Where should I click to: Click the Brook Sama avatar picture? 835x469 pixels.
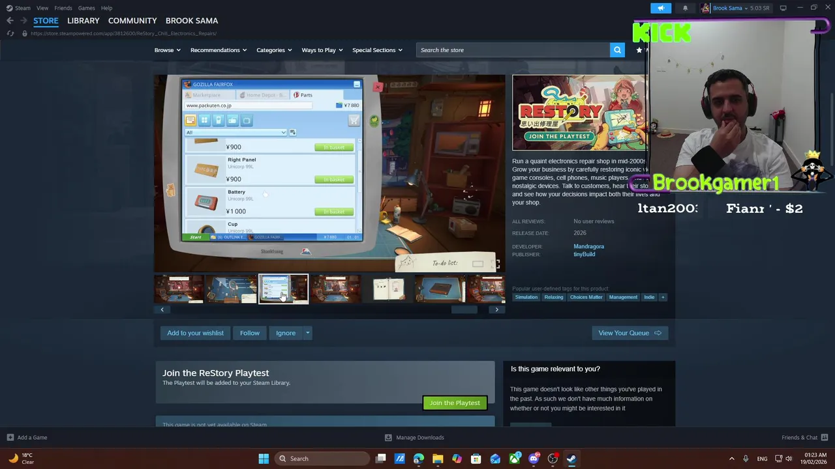705,8
